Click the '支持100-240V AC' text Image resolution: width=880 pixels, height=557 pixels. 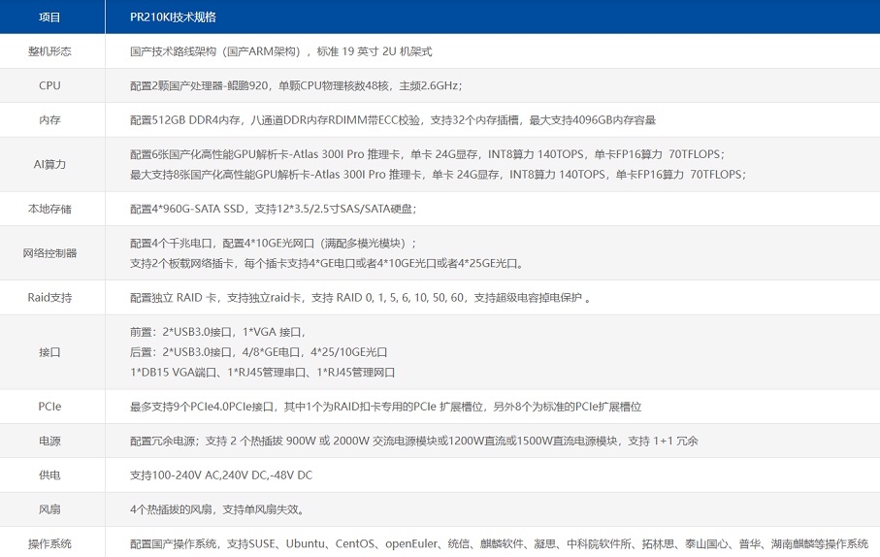coord(221,475)
